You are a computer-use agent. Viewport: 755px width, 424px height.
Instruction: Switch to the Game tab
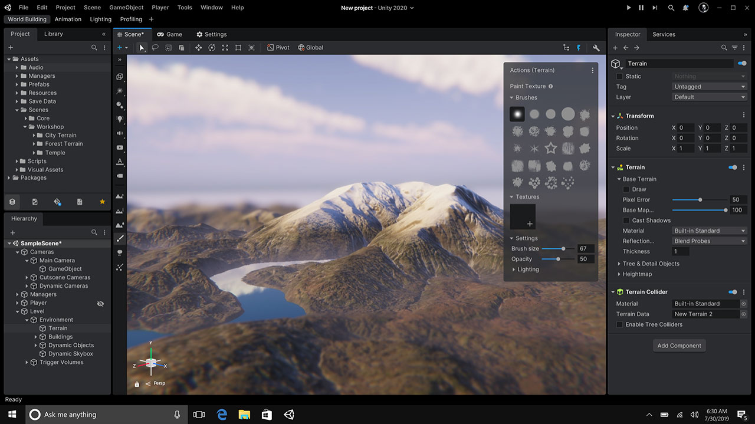(x=170, y=34)
